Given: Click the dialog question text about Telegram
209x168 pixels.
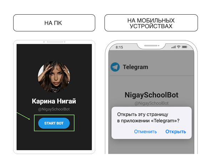Looking at the screenshot, I should [x=148, y=117].
